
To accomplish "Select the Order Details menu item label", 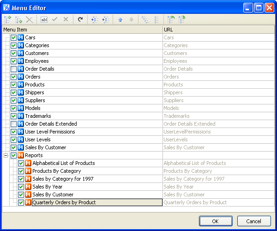I will [40, 69].
